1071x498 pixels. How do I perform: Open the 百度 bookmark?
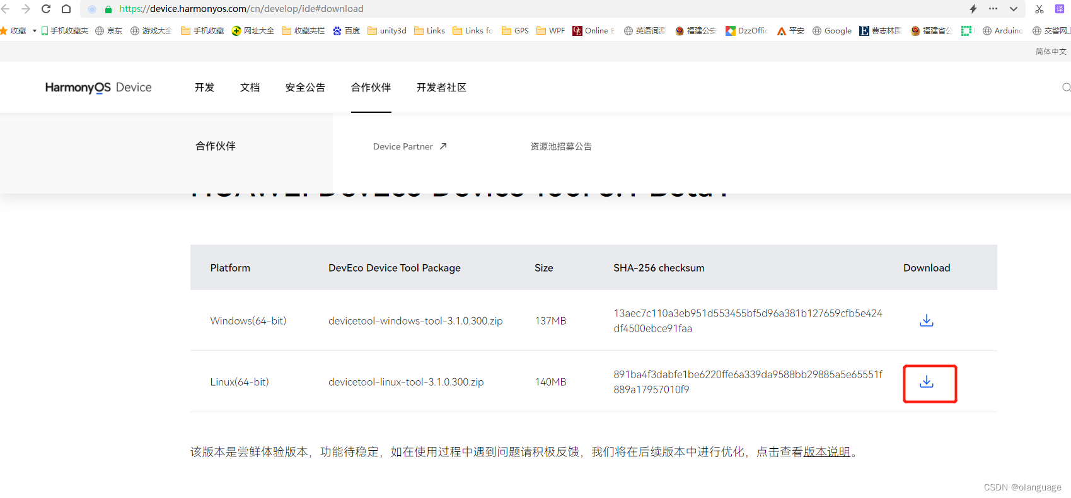pyautogui.click(x=346, y=30)
